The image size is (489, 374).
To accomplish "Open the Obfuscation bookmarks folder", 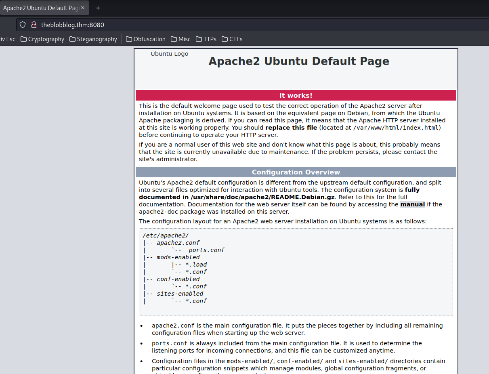I will pyautogui.click(x=146, y=39).
